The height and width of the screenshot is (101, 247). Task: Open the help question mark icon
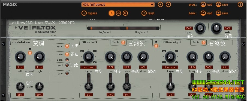coord(240,5)
